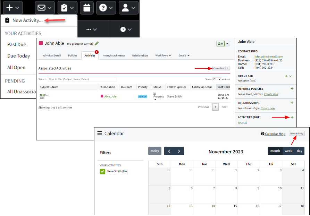Click the Create New activity button
Viewport: 310px width, 216px height.
219,68
